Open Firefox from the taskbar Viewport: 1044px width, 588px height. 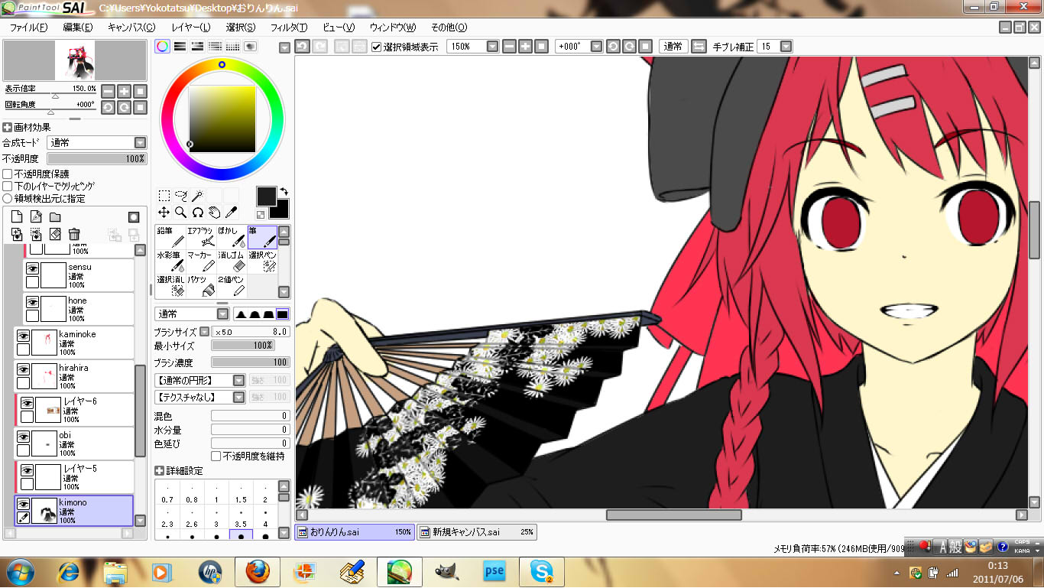tap(258, 572)
